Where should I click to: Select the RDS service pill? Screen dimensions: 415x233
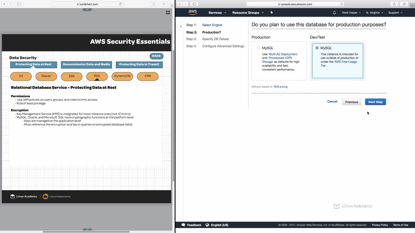97,76
